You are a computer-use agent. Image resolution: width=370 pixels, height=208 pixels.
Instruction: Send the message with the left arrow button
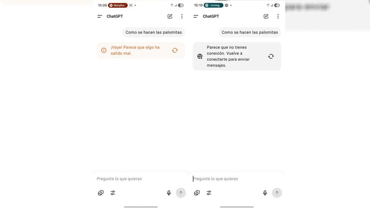(181, 193)
